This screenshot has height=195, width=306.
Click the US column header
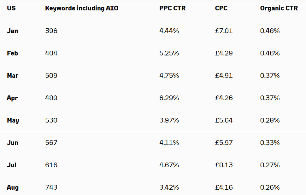(11, 9)
